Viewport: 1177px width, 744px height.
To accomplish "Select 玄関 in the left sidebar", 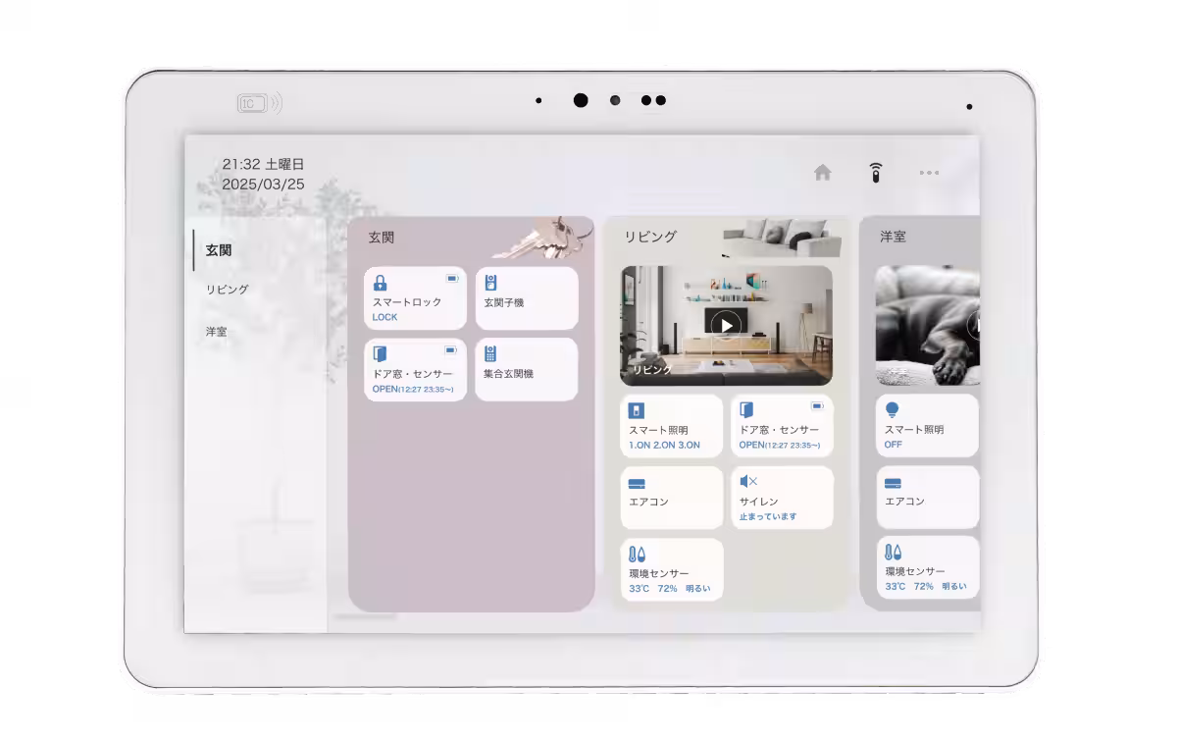I will (219, 250).
